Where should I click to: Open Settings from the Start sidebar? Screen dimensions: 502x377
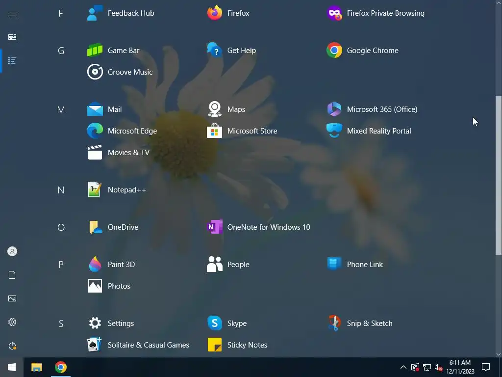coord(12,322)
